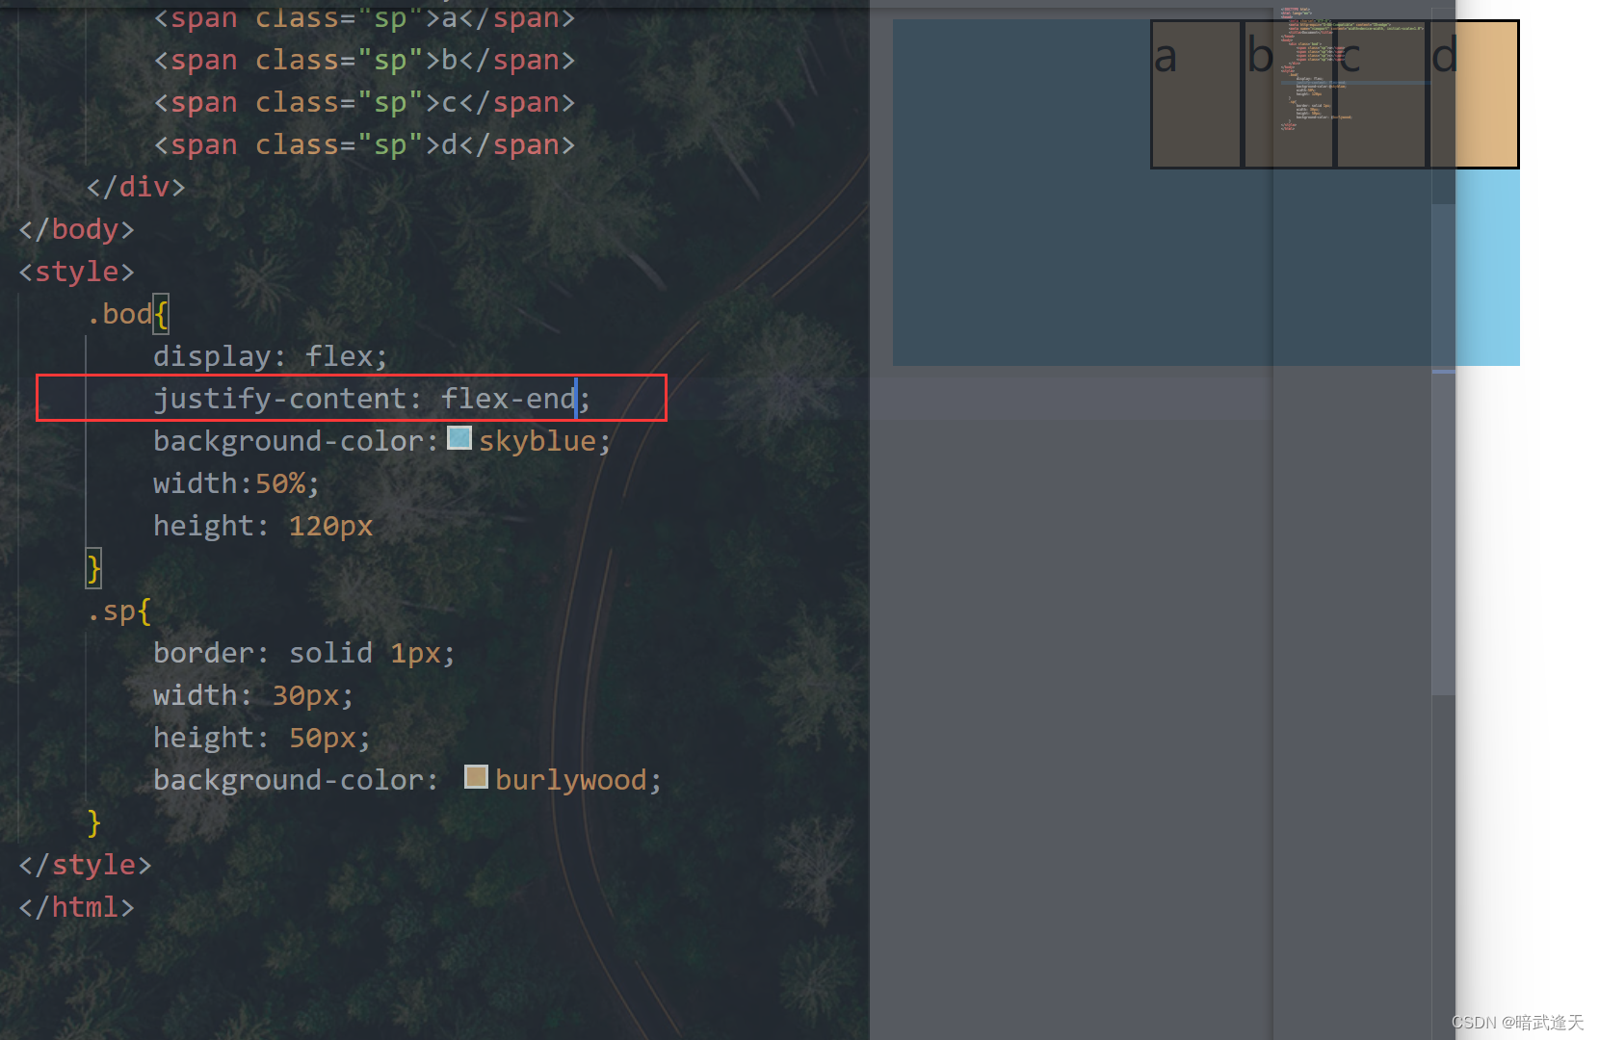Click the box labeled d in preview
Viewport: 1599px width, 1040px height.
pyautogui.click(x=1474, y=94)
